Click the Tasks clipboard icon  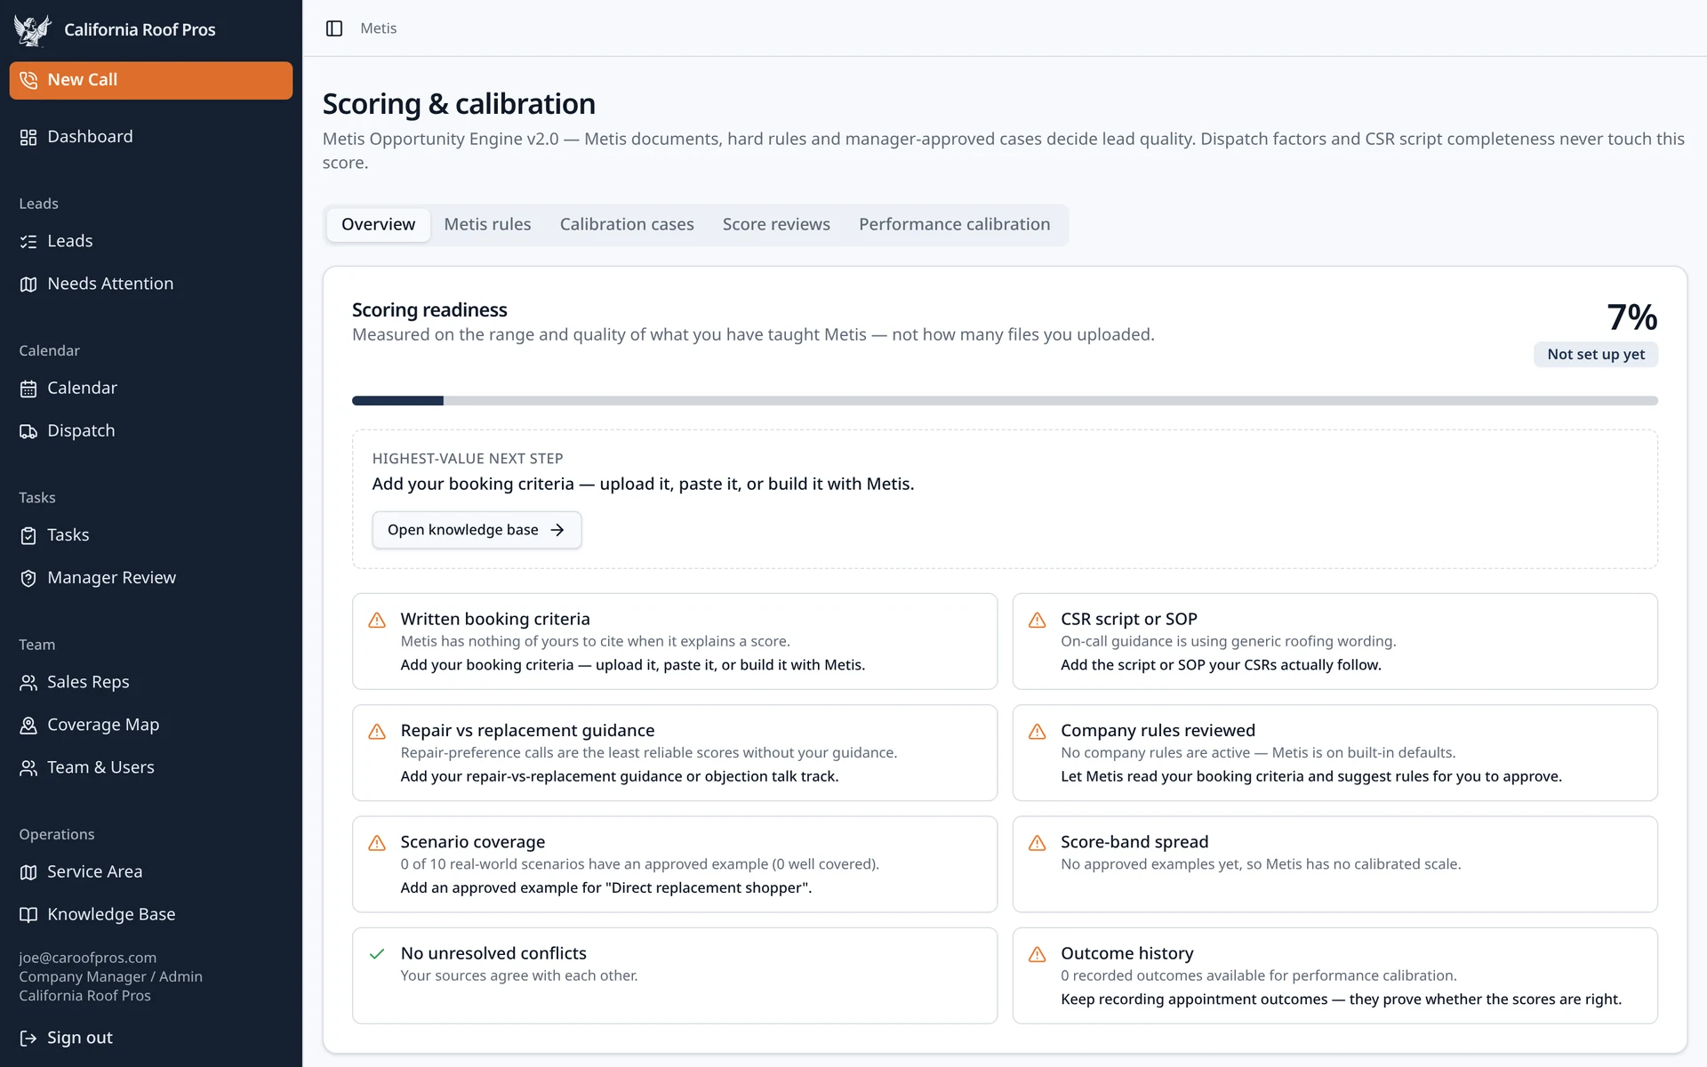(28, 535)
